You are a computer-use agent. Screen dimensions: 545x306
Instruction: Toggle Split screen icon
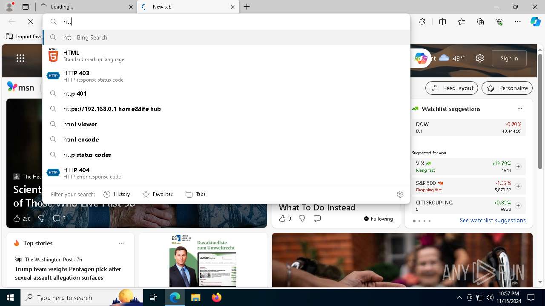click(x=442, y=22)
